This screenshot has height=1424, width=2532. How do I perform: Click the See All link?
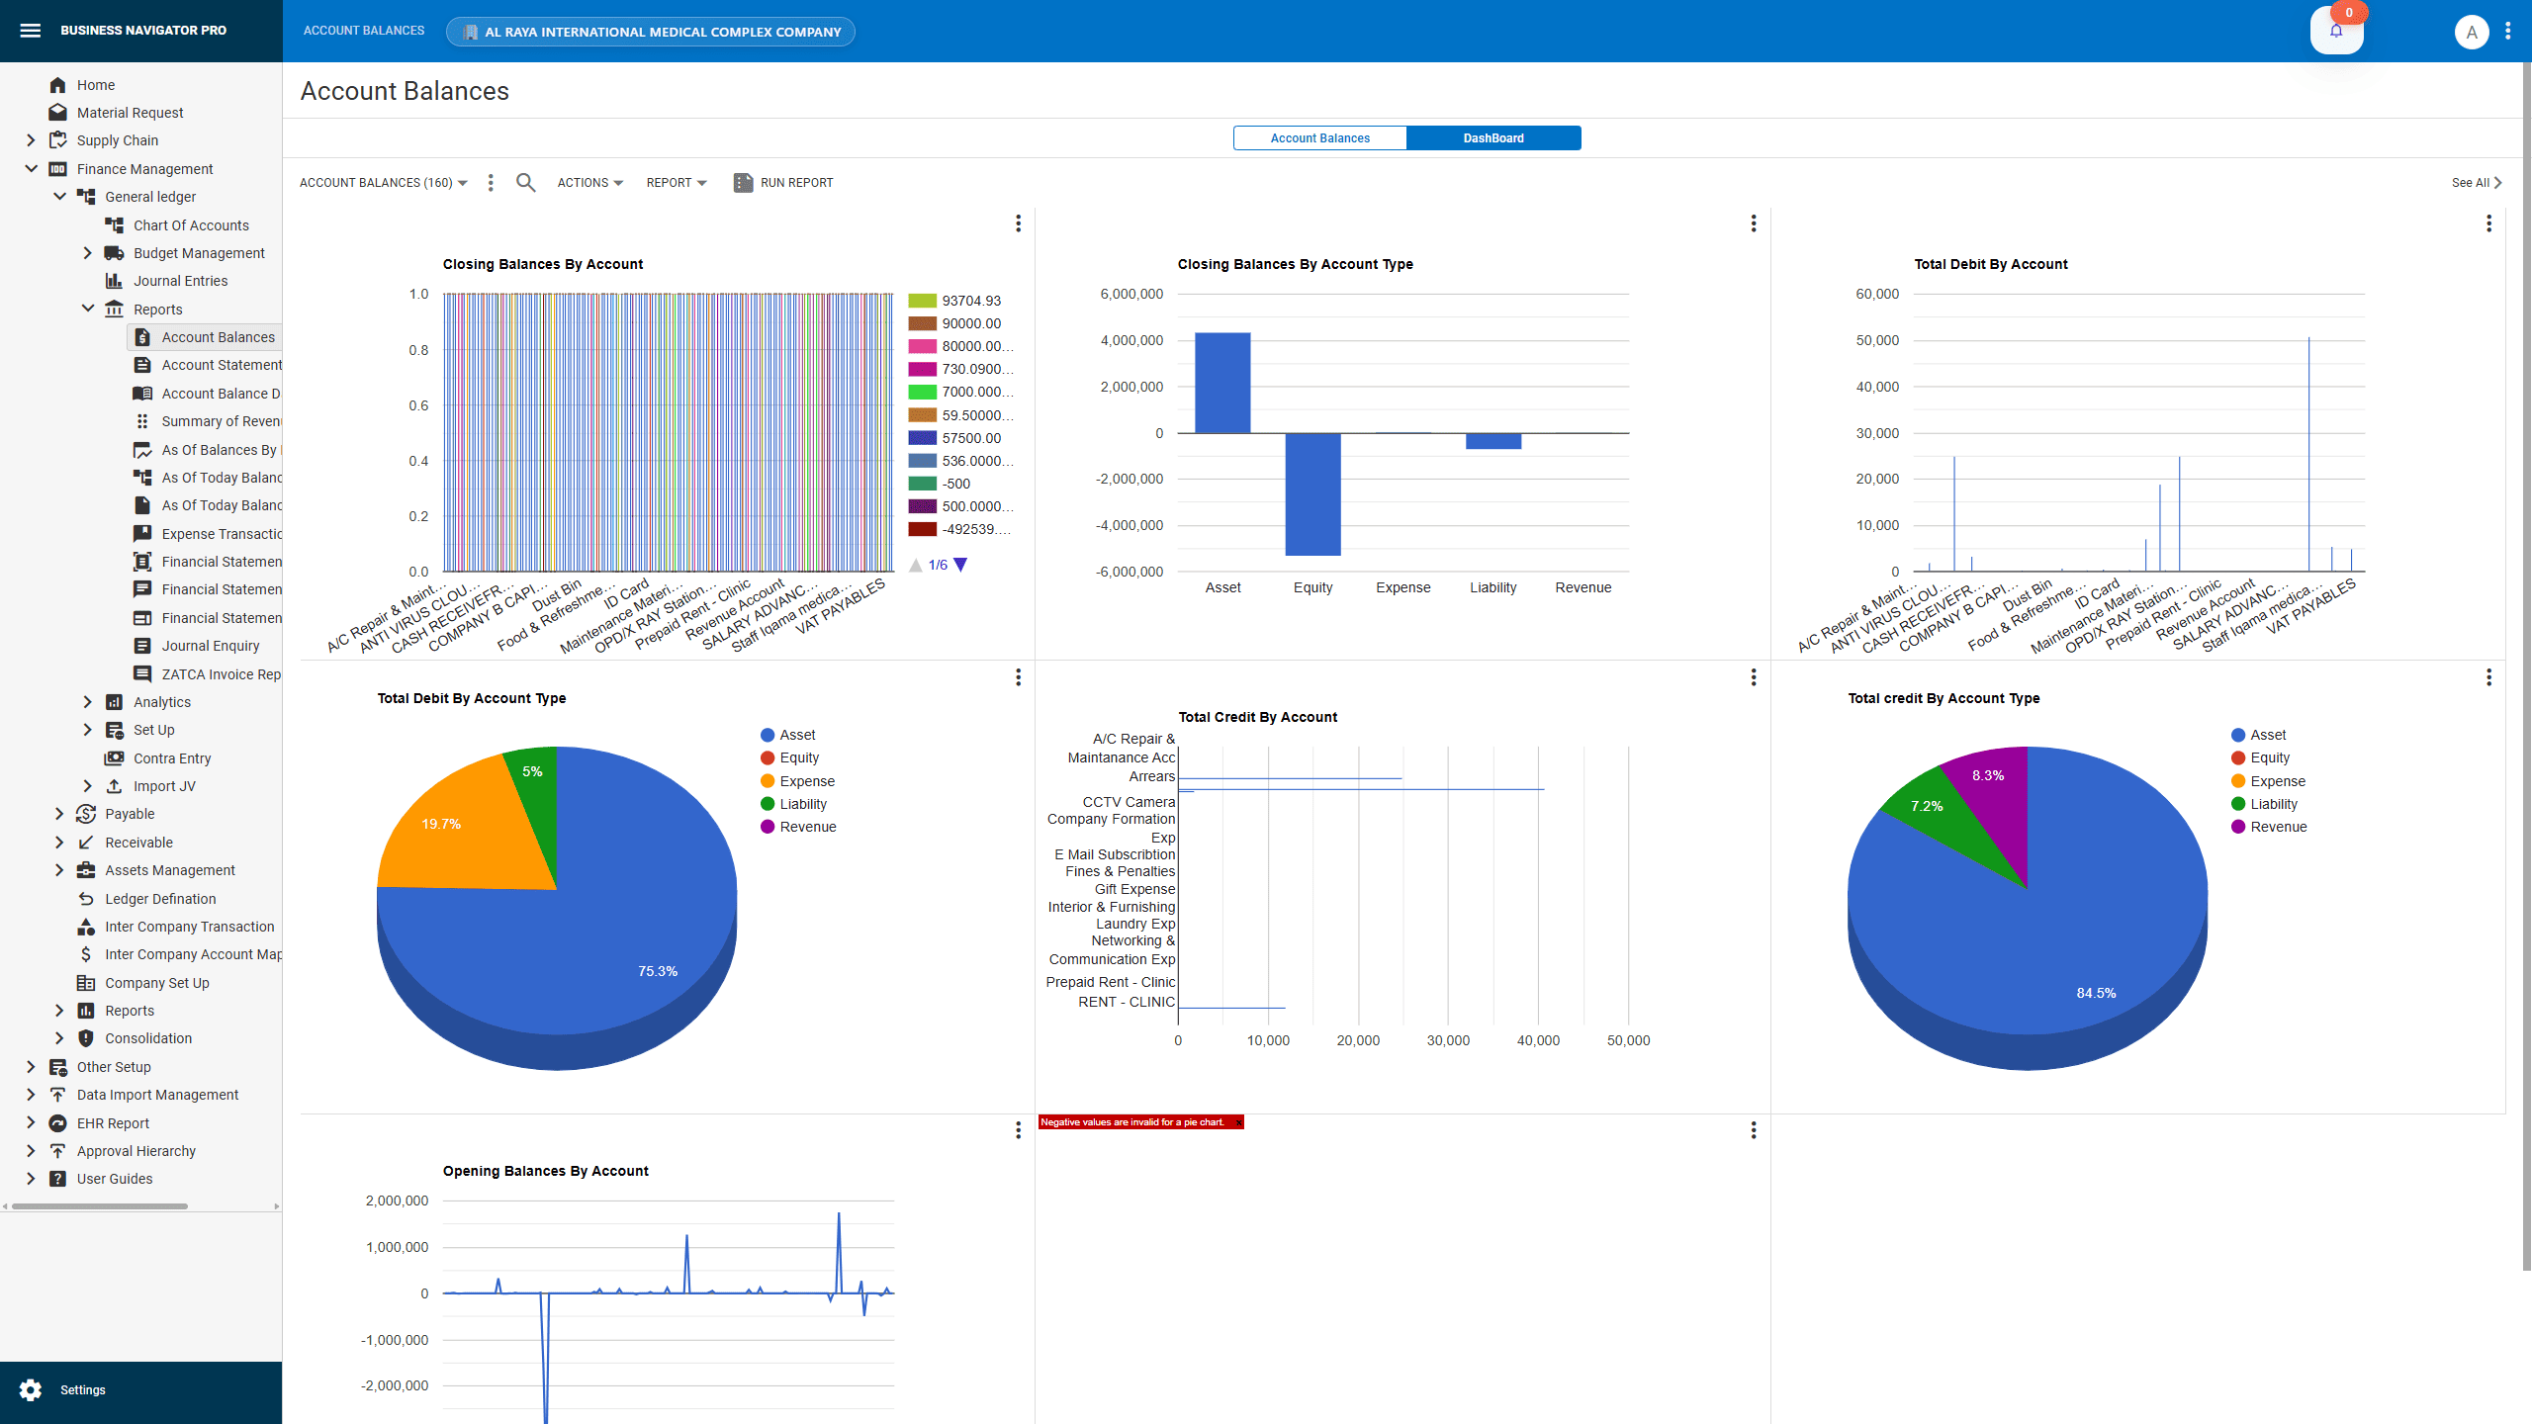pos(2477,182)
